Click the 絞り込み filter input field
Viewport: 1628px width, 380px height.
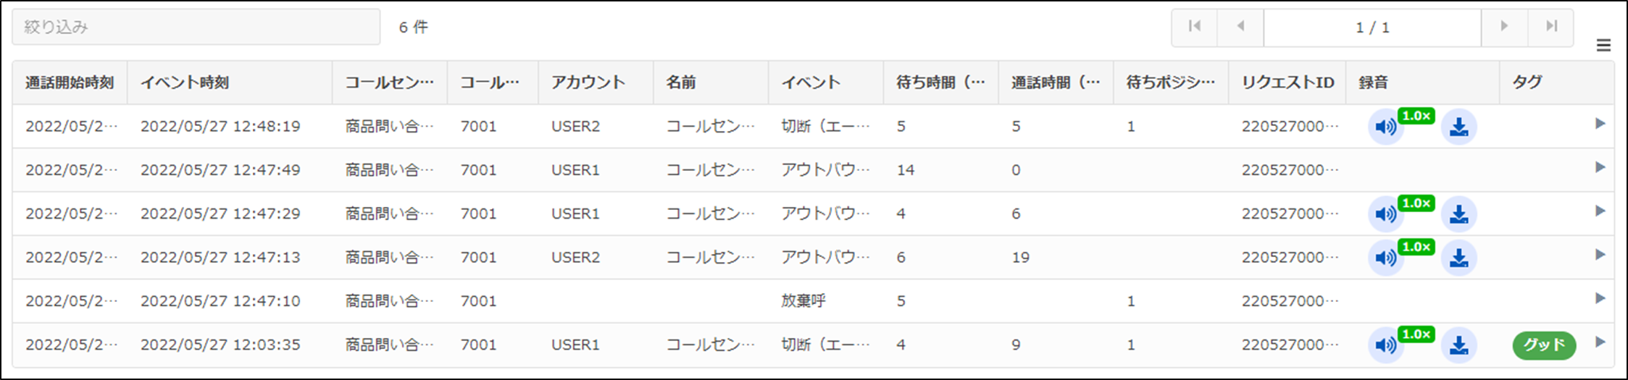(196, 27)
